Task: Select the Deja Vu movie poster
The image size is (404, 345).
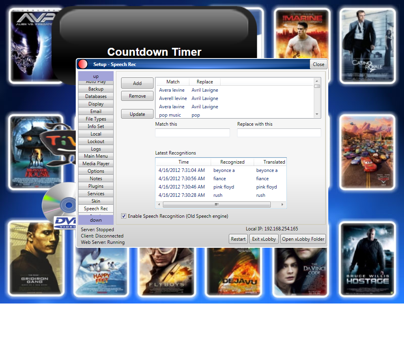Action: [234, 272]
